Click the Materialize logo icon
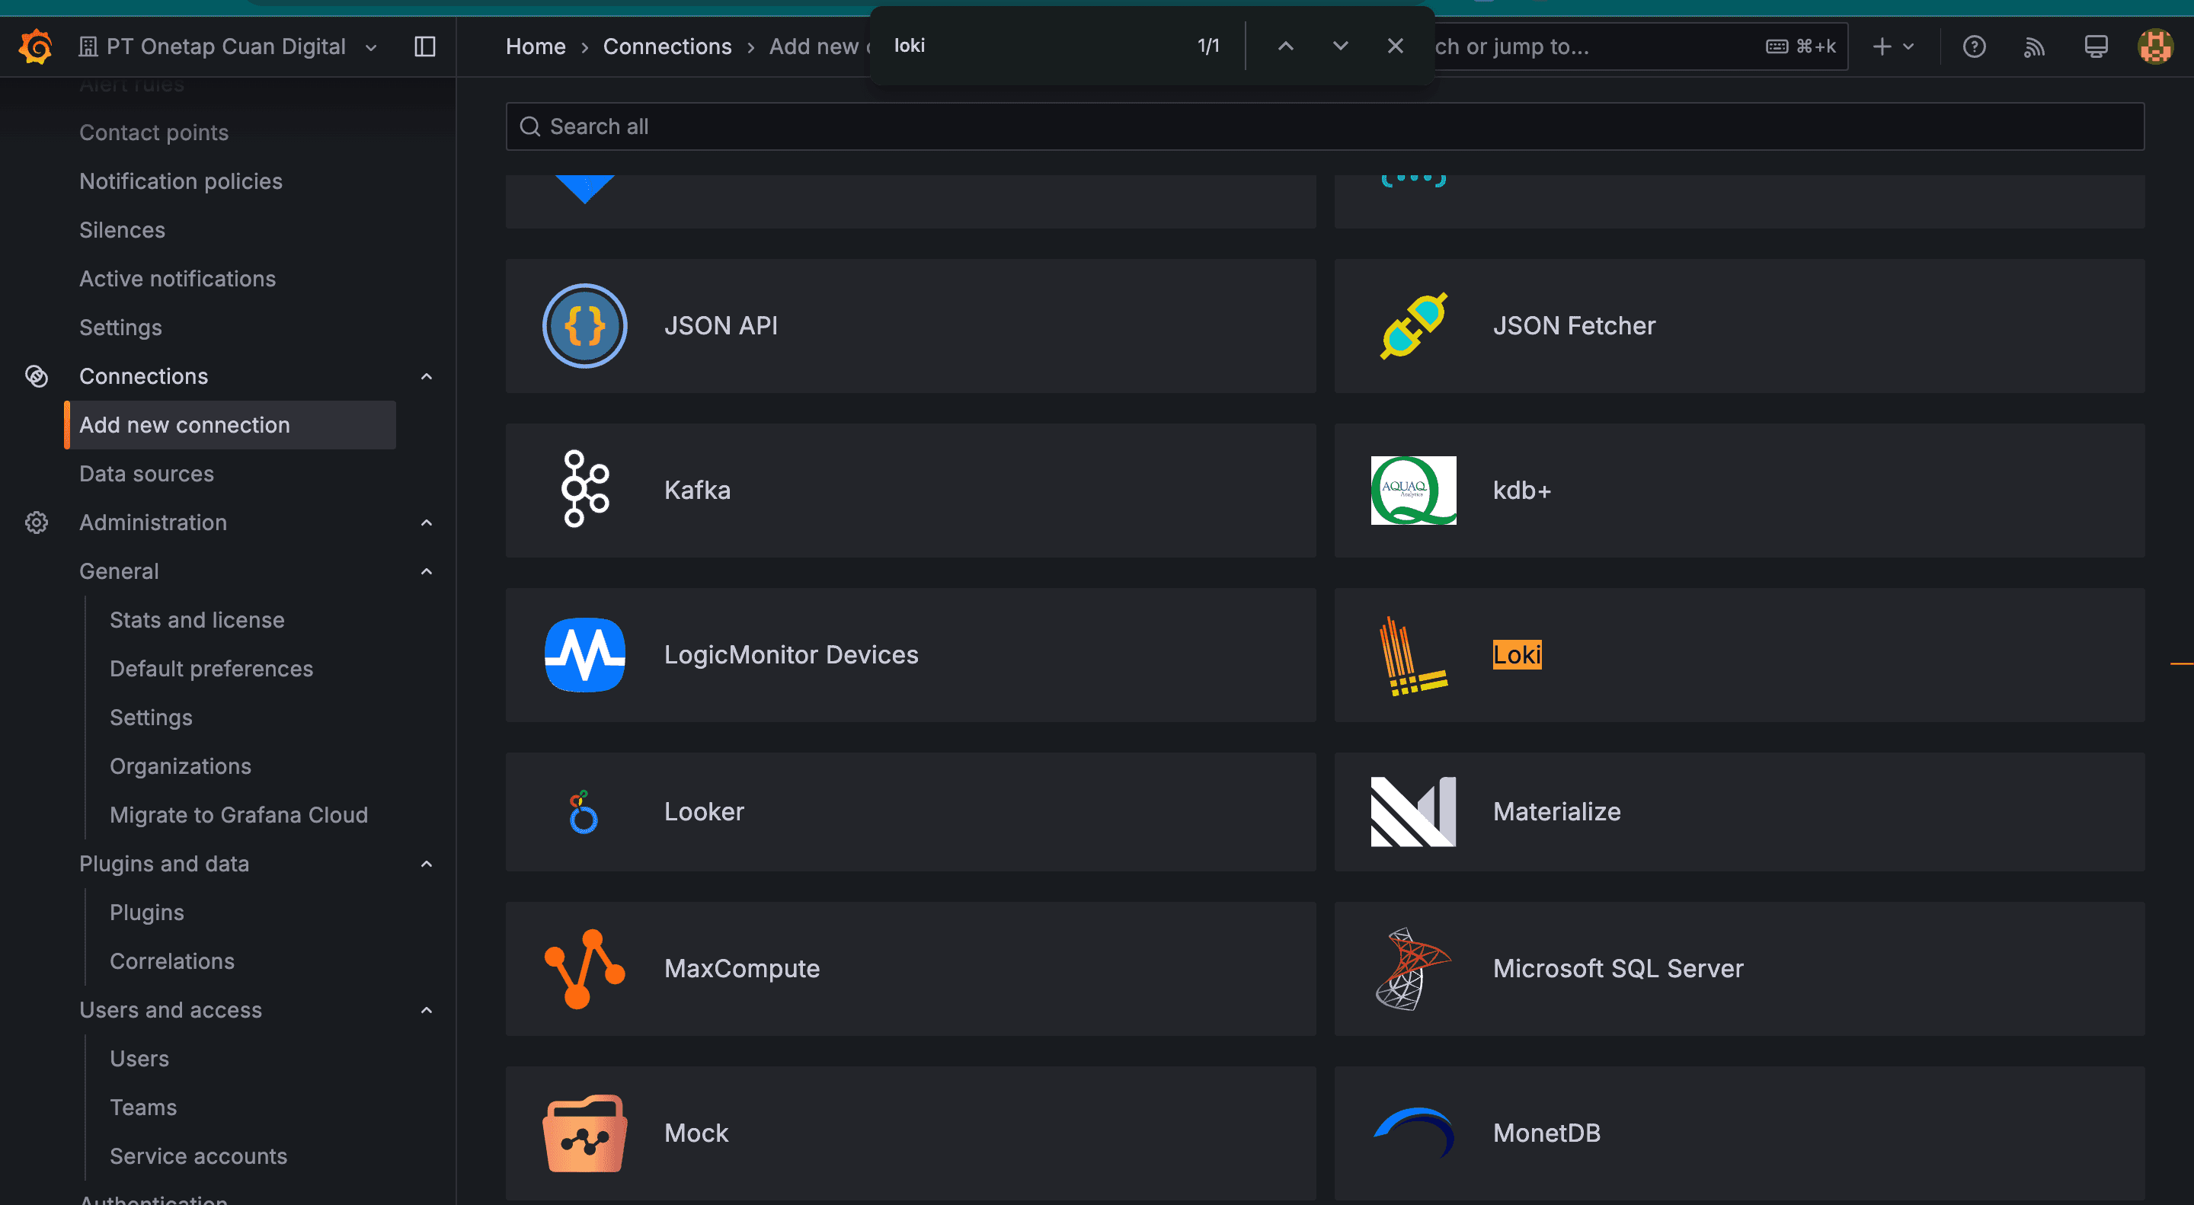2194x1205 pixels. click(x=1414, y=811)
